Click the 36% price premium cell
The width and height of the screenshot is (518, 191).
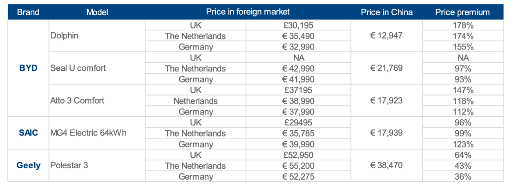point(463,177)
